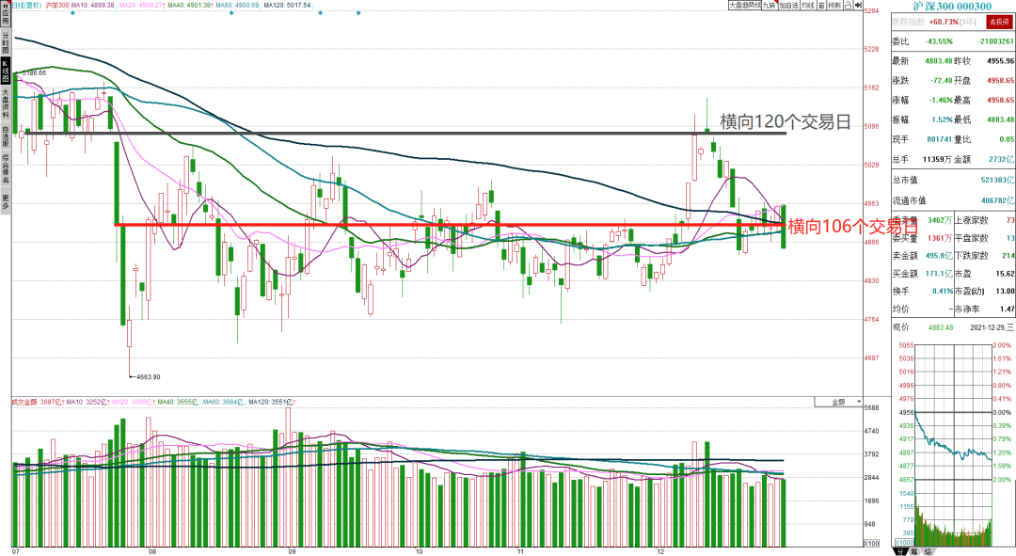Screen dimensions: 1016x556
Task: Expand the 日线(复权) period selector
Action: 26,6
